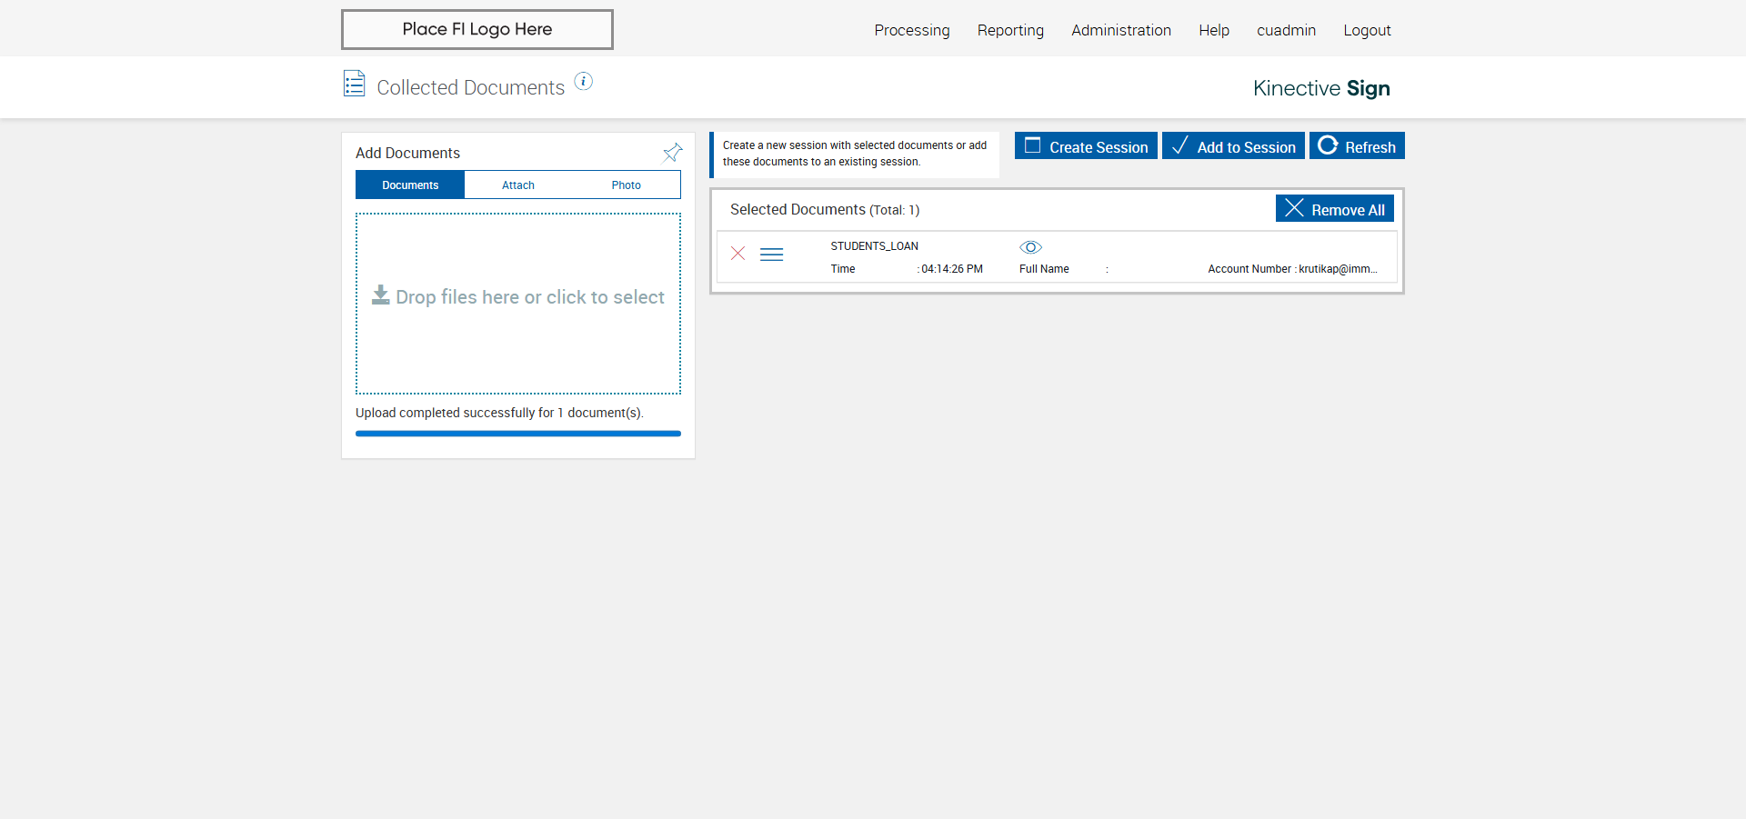
Task: Expand the Reporting menu
Action: [x=1010, y=30]
